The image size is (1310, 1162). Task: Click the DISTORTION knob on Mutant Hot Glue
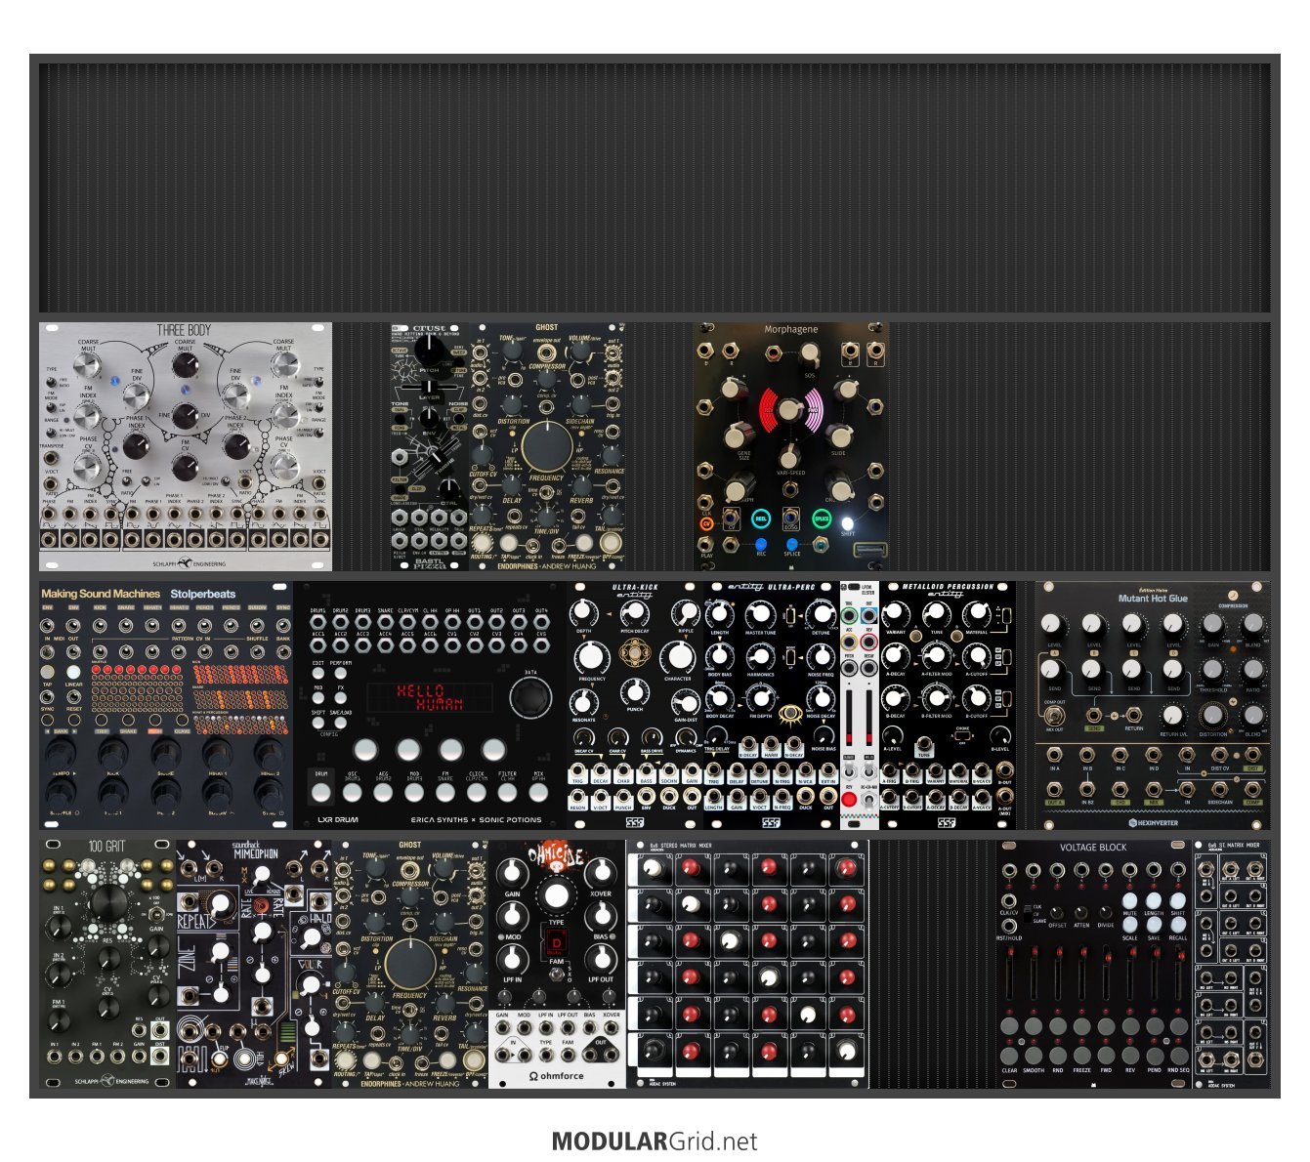1212,717
